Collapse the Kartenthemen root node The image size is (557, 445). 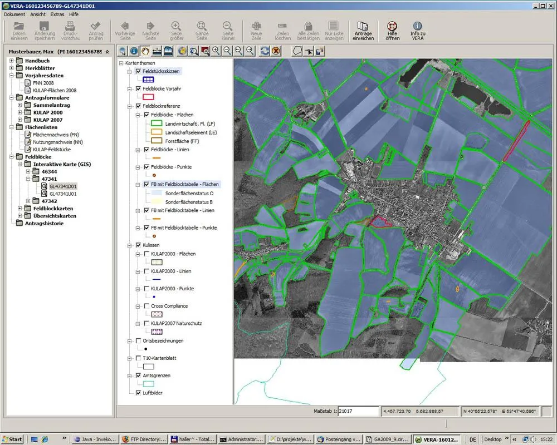tap(121, 63)
